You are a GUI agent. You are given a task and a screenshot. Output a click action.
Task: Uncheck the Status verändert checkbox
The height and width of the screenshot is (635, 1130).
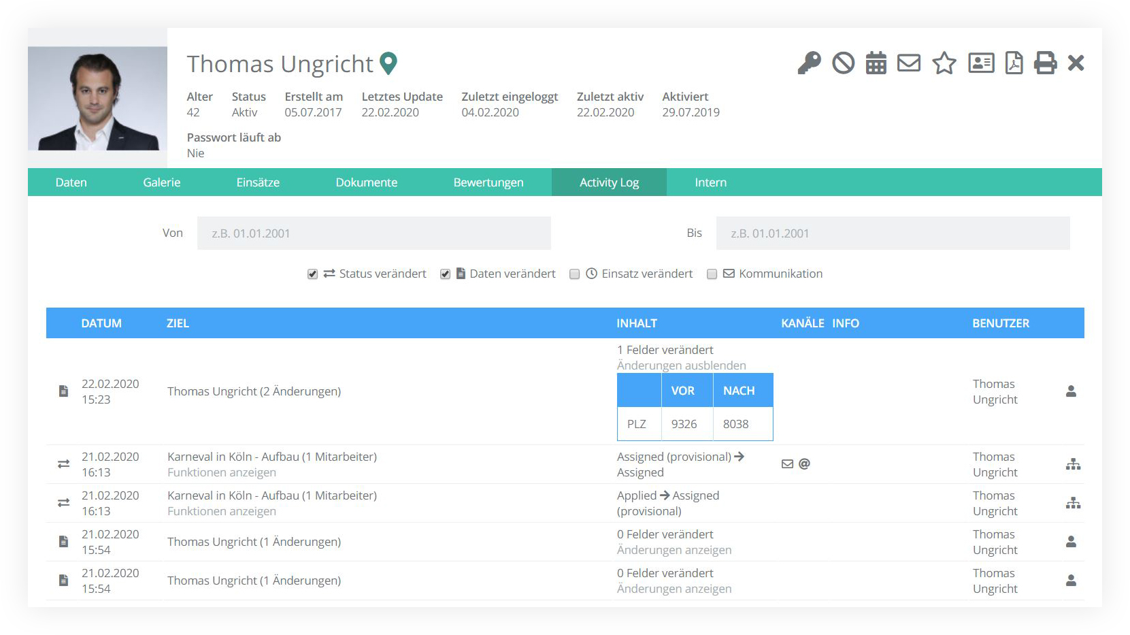[x=312, y=274]
